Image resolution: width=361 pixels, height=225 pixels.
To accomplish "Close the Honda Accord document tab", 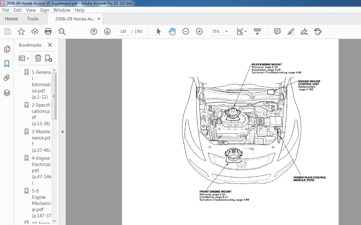I will click(x=99, y=19).
